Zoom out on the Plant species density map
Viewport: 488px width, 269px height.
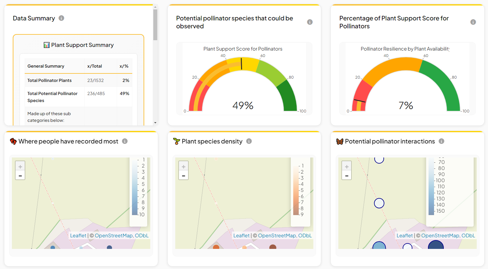pyautogui.click(x=183, y=175)
